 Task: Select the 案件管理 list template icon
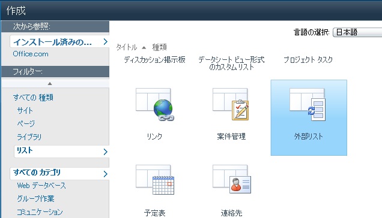tap(231, 104)
